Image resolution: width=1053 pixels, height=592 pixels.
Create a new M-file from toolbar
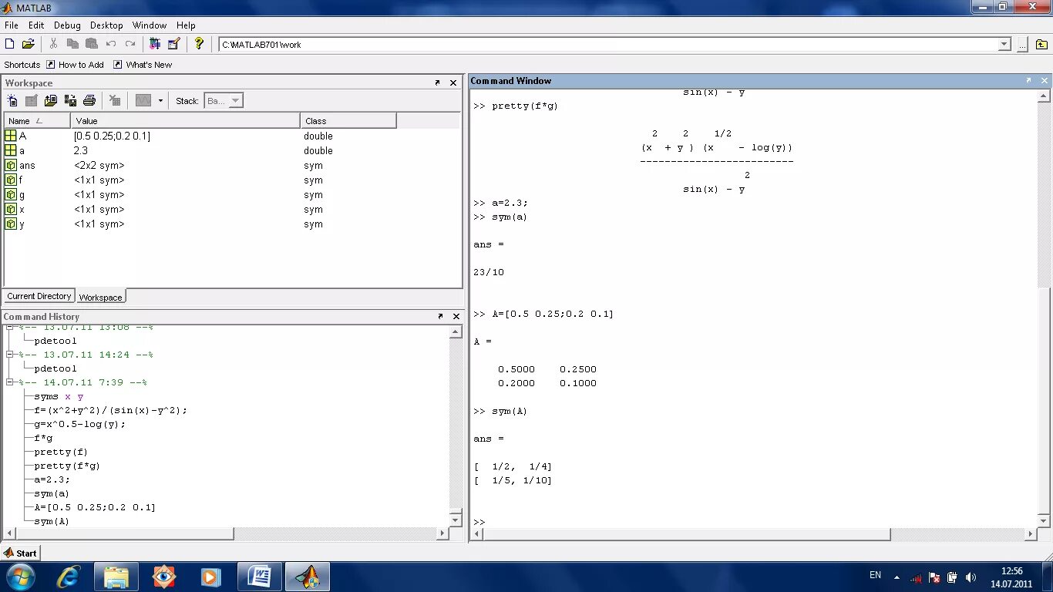click(x=10, y=44)
